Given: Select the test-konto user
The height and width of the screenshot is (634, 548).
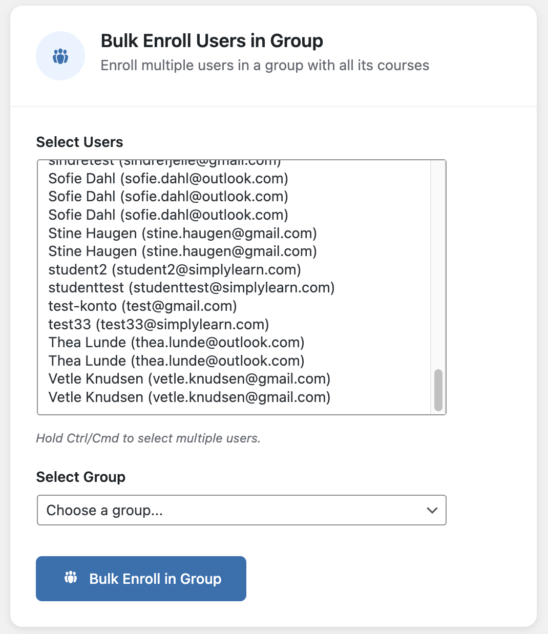Looking at the screenshot, I should point(142,306).
